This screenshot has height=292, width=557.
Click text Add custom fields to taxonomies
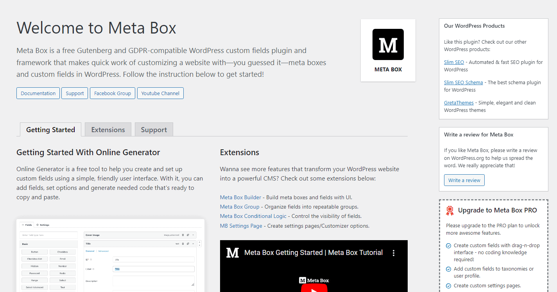pyautogui.click(x=494, y=272)
